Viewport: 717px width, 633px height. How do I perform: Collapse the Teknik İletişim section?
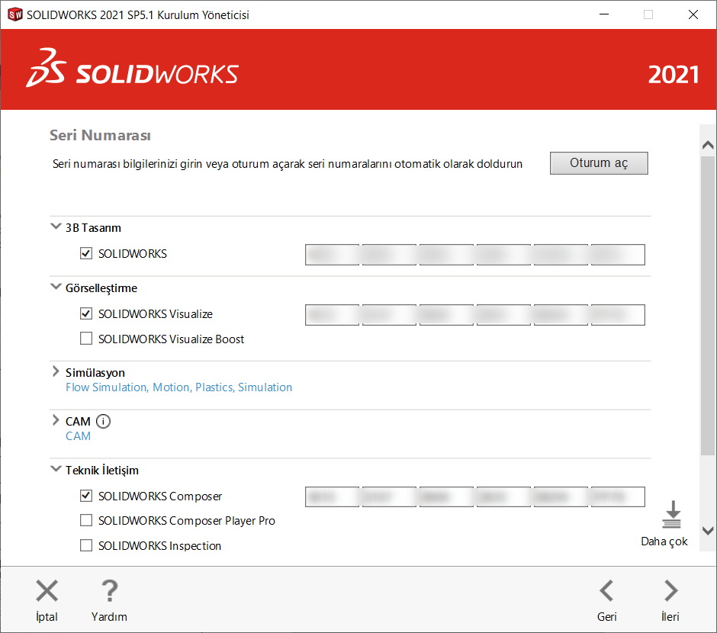coord(56,469)
